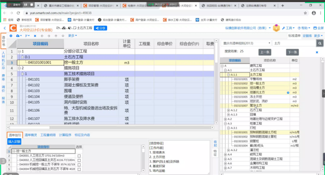Image resolution: width=325 pixels, height=175 pixels.
Task: Click the move up arrow icon
Action: (x=56, y=36)
